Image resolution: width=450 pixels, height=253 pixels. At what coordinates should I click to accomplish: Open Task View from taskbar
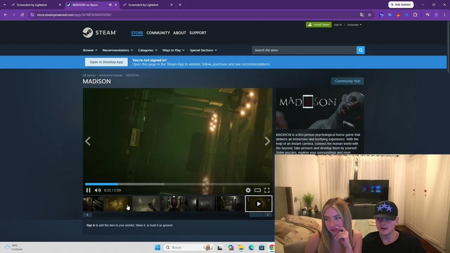pos(220,247)
